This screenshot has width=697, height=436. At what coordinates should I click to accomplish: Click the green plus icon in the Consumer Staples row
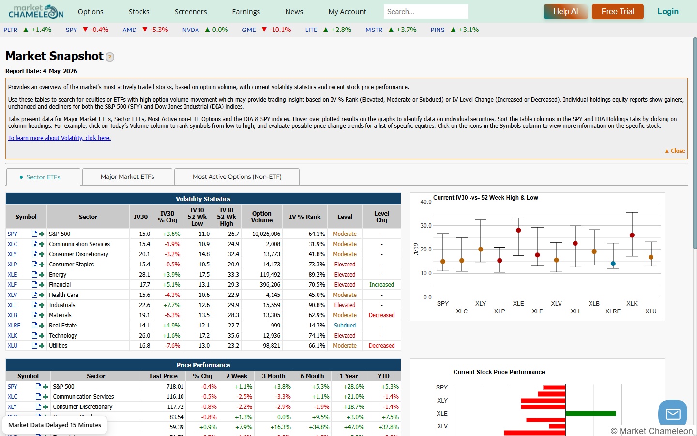click(x=42, y=265)
